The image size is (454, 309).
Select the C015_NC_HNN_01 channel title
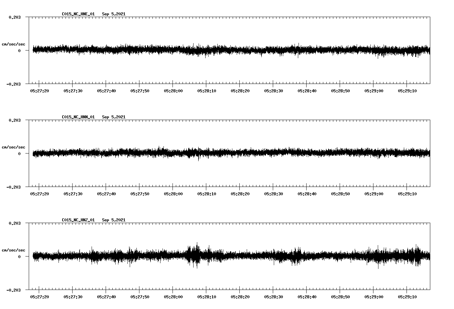(x=78, y=117)
